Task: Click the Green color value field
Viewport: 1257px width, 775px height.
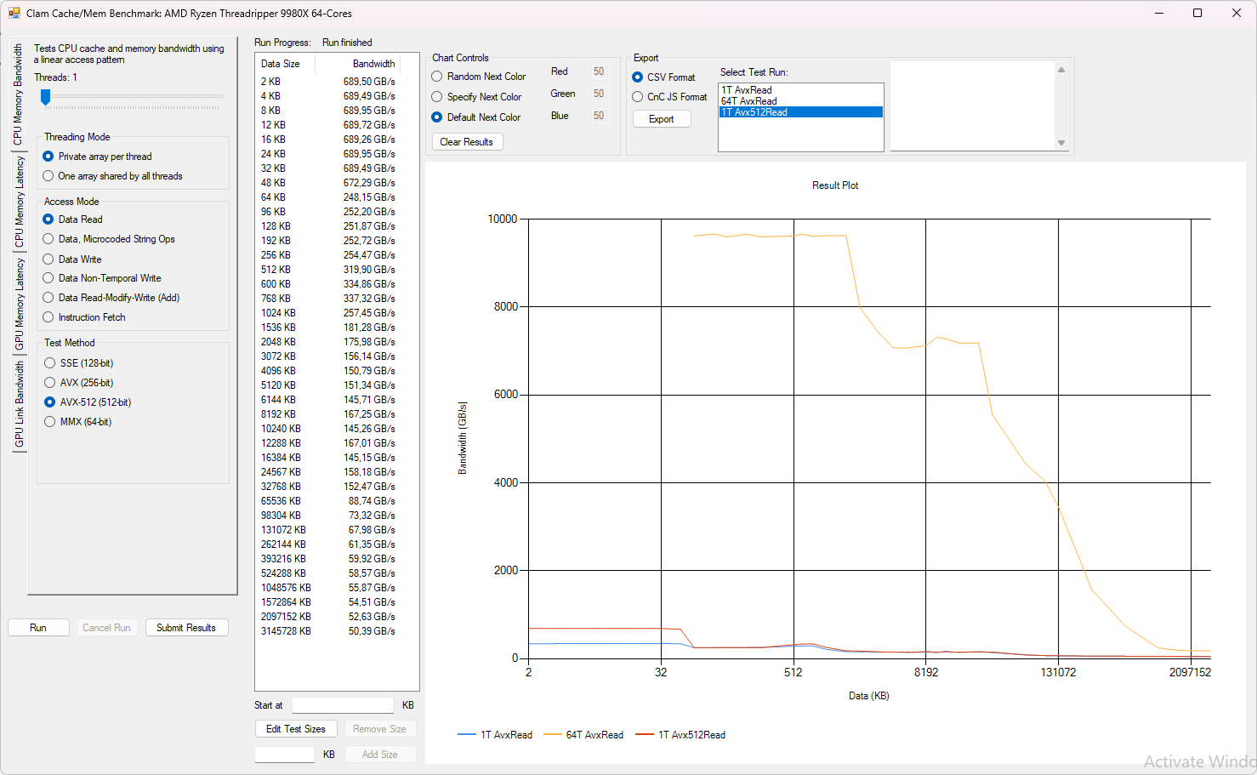Action: pos(600,94)
